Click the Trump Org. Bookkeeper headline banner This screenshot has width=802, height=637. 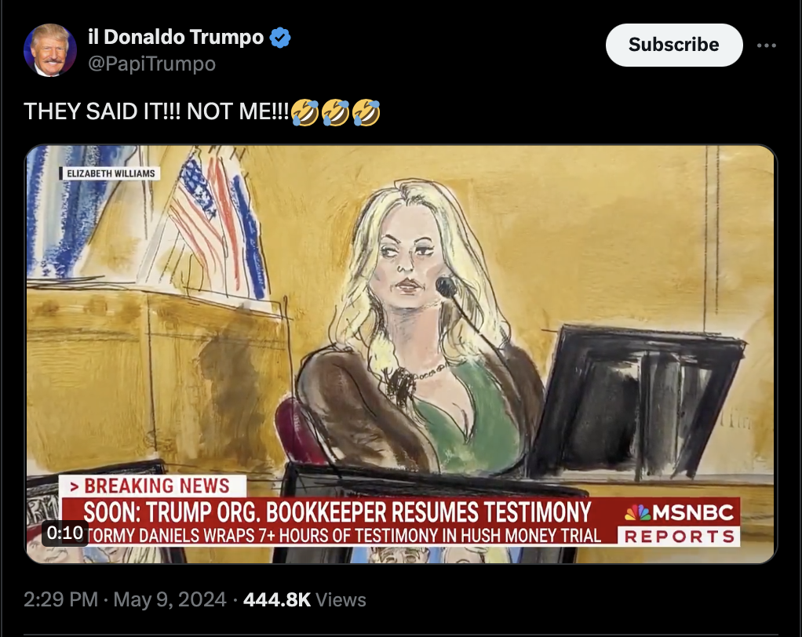(x=338, y=511)
